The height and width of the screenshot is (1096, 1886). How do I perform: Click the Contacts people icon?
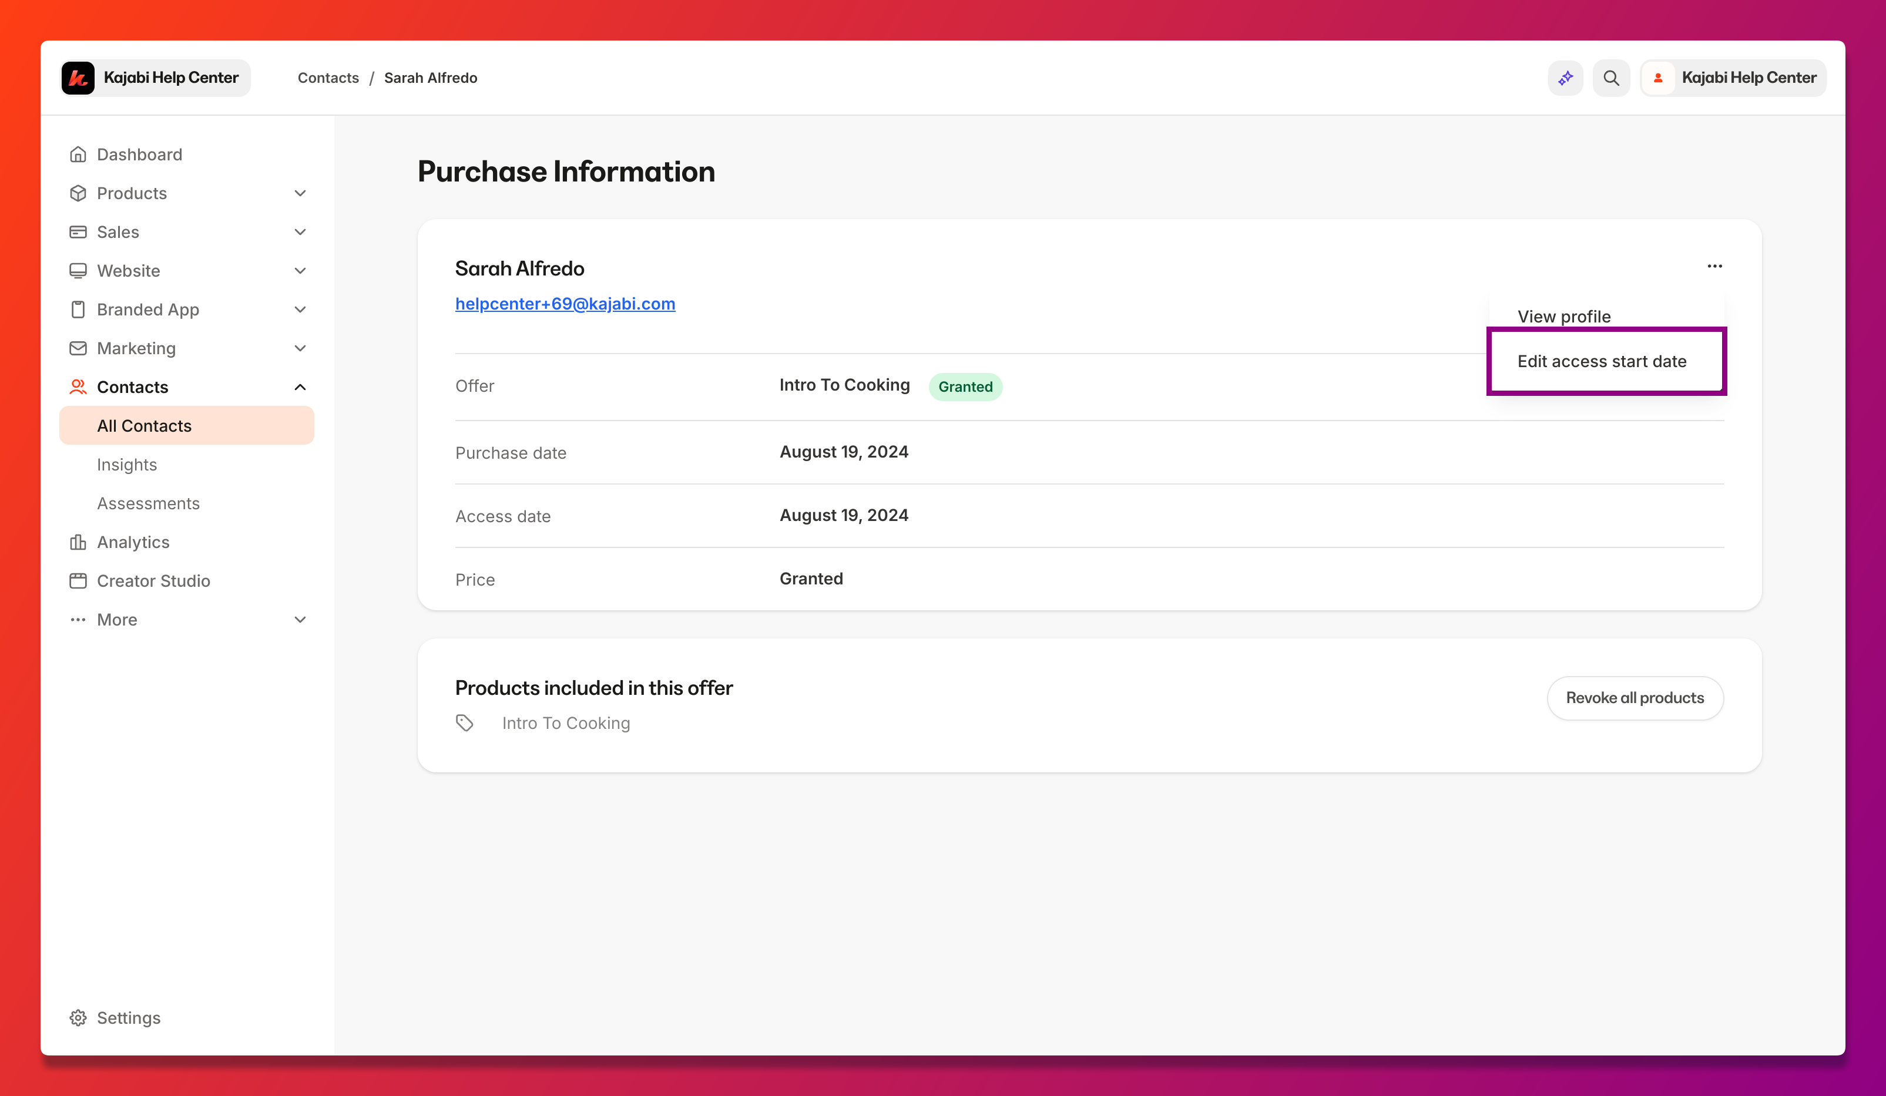78,387
